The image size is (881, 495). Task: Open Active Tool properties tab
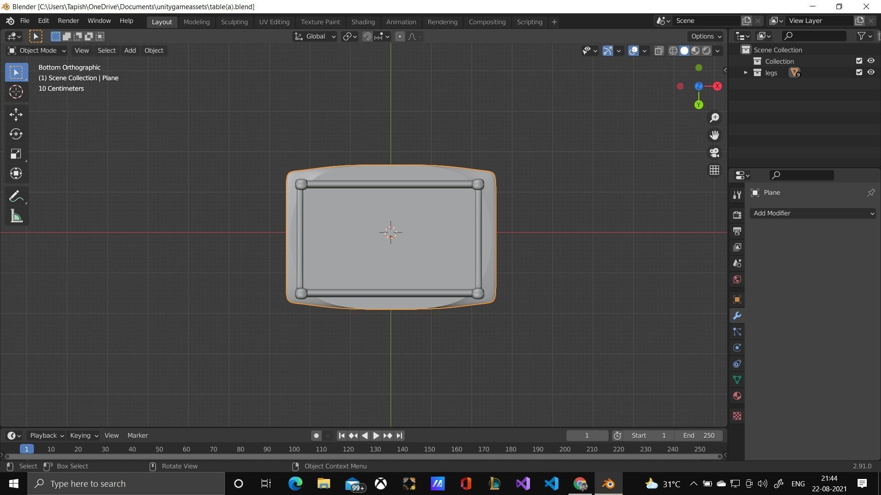pyautogui.click(x=737, y=195)
